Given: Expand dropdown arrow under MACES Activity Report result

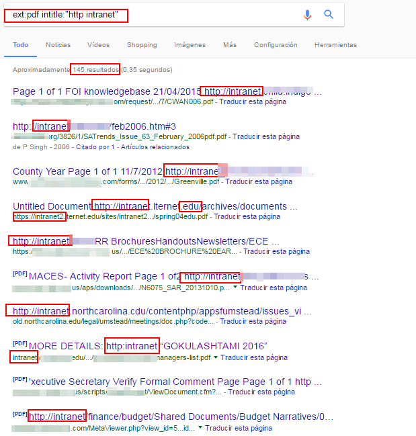Looking at the screenshot, I should [235, 287].
